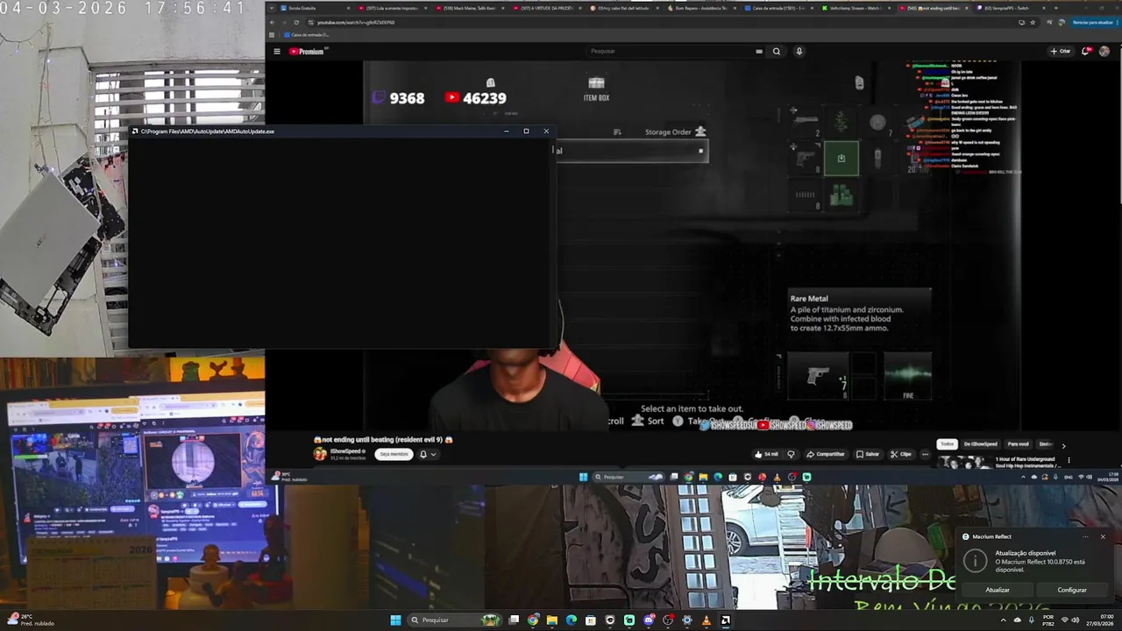The image size is (1122, 631).
Task: Switch to the Escola Gratuita browser tab
Action: tap(316, 8)
